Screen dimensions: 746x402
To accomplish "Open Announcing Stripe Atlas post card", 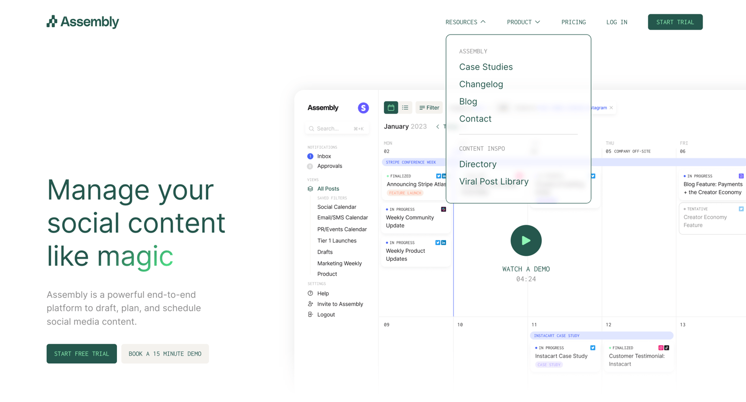I will click(x=416, y=184).
